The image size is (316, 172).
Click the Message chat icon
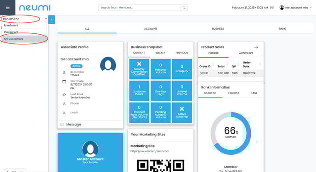tap(62, 124)
